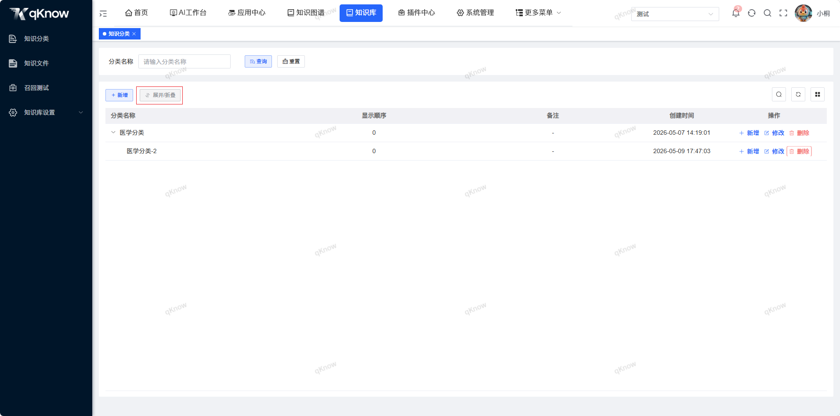
Task: Open 知识分类 in the sidebar
Action: [46, 39]
